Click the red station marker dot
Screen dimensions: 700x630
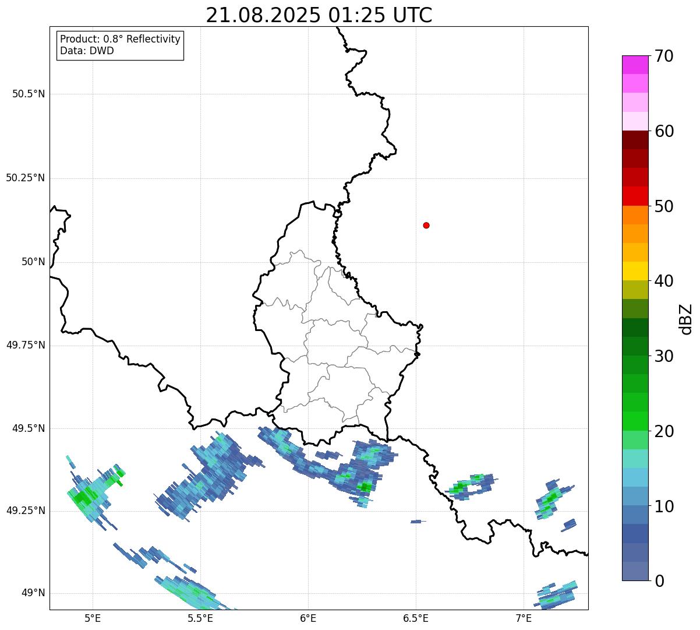426,225
